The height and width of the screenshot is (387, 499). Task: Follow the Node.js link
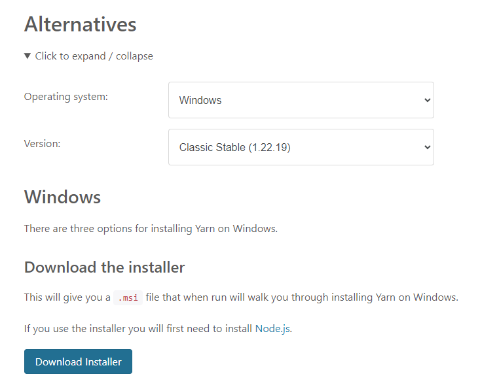272,328
